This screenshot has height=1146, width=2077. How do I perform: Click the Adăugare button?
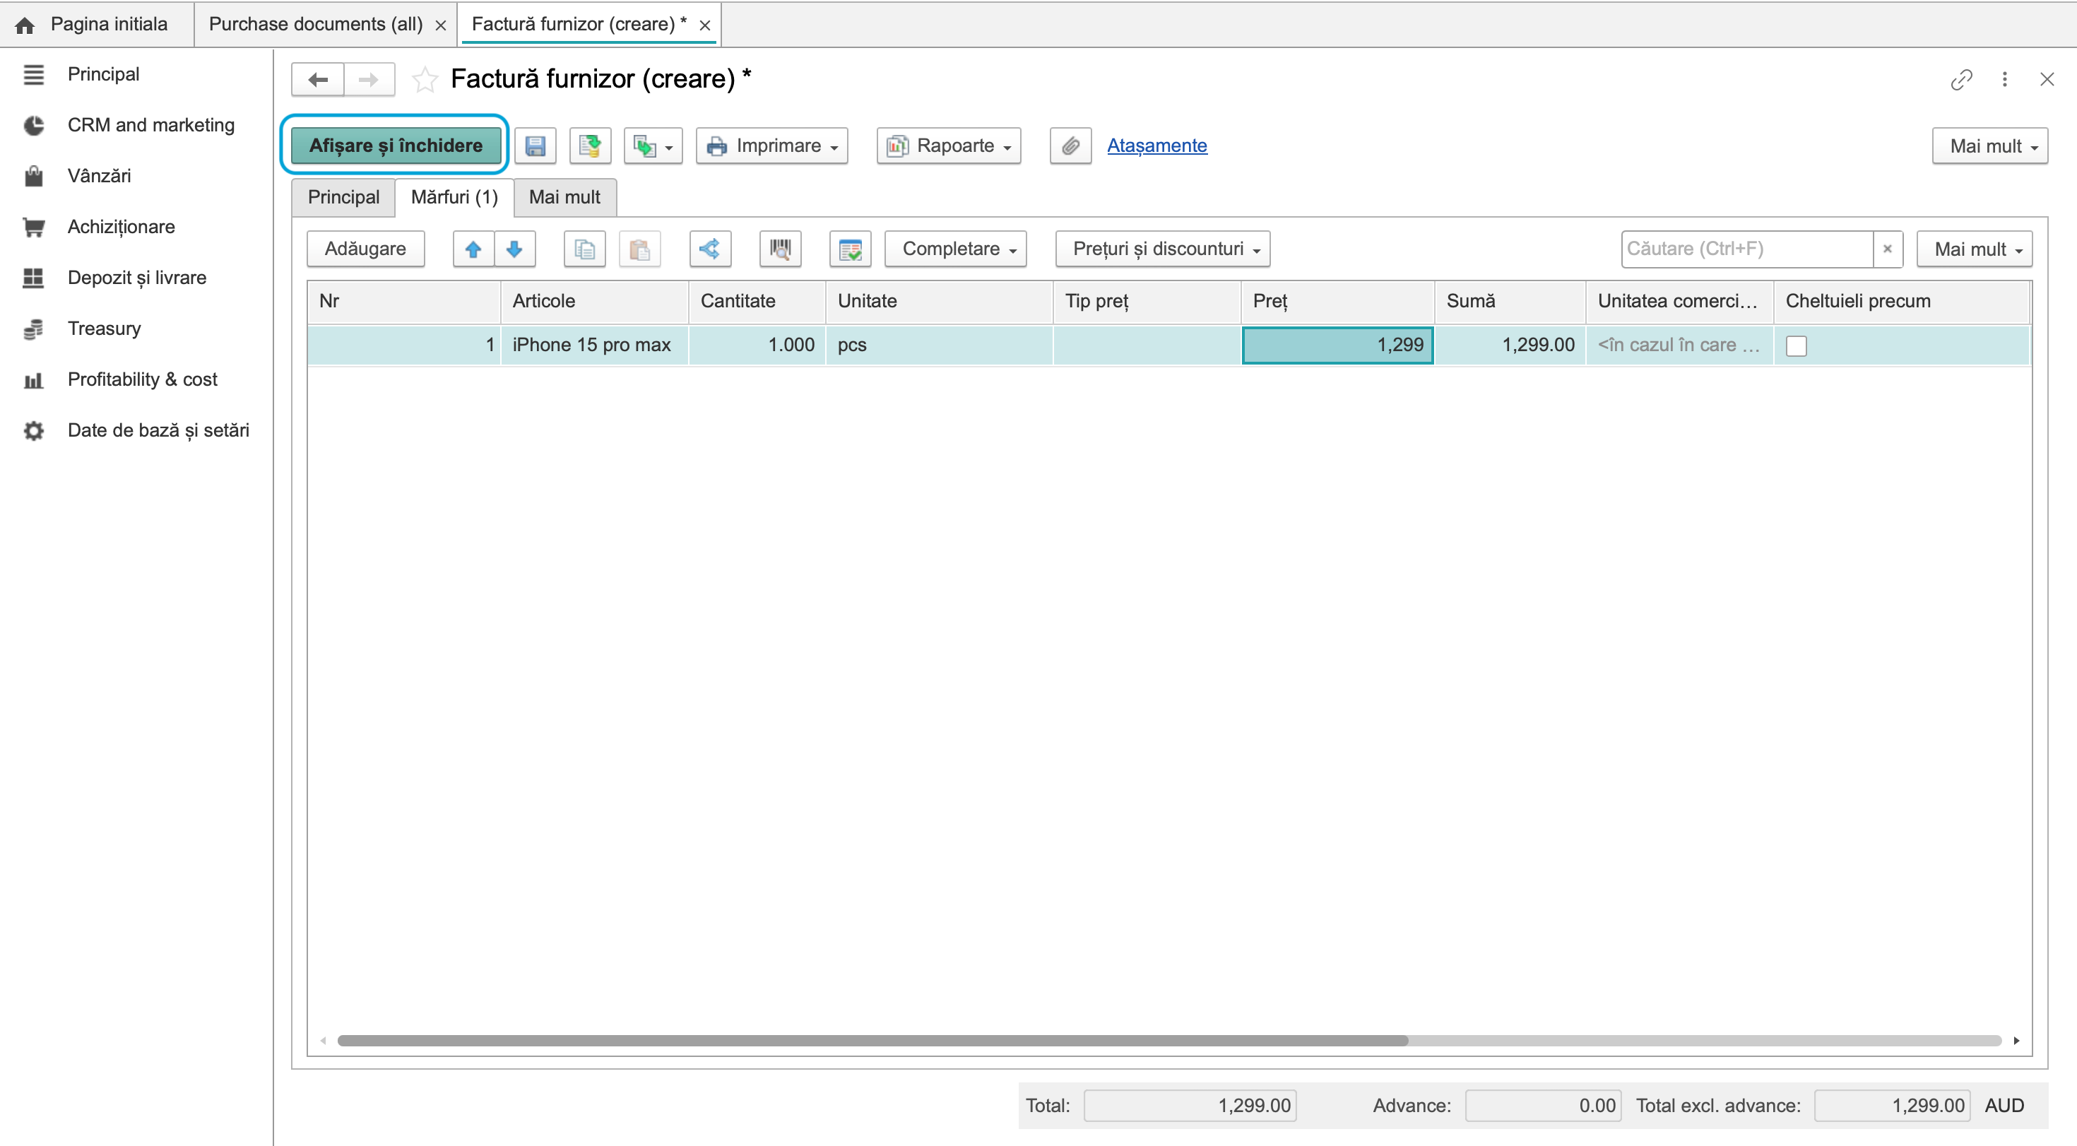(365, 249)
